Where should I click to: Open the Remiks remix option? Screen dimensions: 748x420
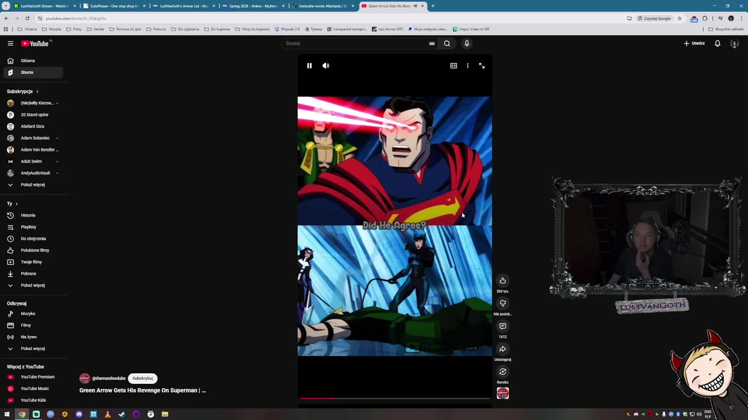[503, 372]
